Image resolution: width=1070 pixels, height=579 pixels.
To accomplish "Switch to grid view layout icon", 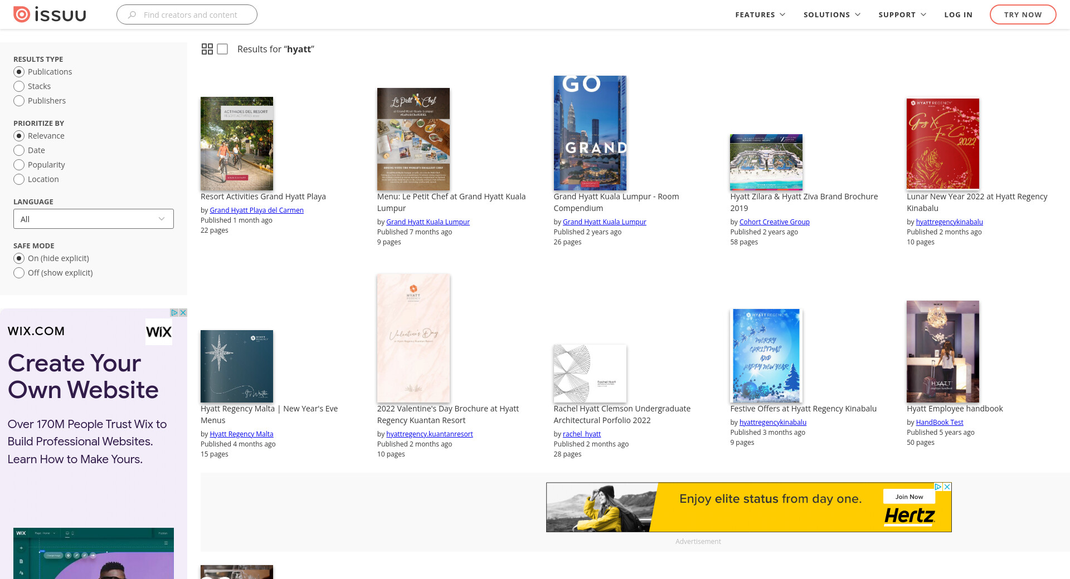I will (207, 49).
